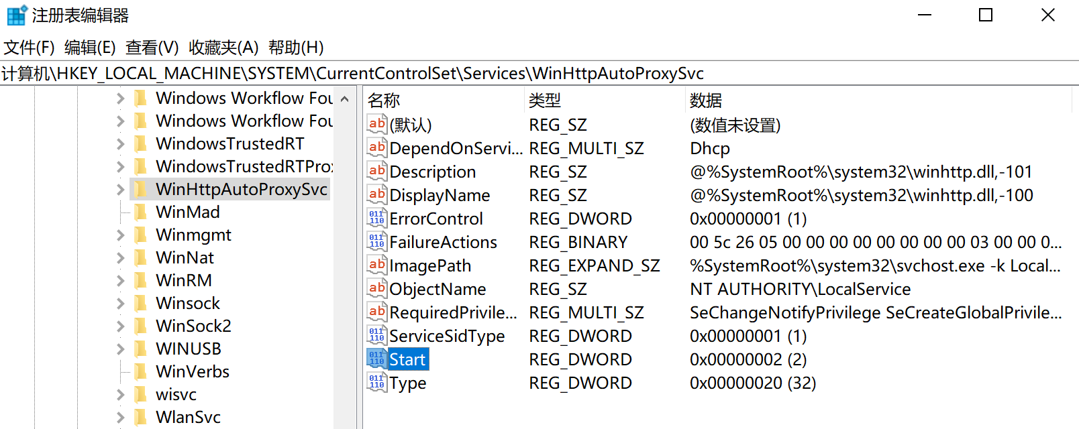Image resolution: width=1079 pixels, height=429 pixels.
Task: Click the ObjectName string value icon
Action: click(x=376, y=289)
